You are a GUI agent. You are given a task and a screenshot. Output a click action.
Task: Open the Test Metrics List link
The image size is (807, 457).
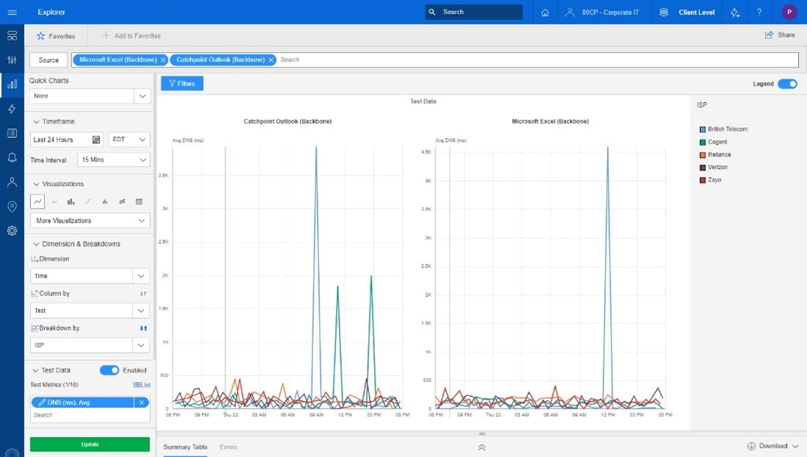(x=142, y=384)
